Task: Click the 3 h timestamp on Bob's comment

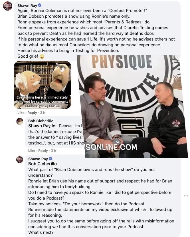Action: (53, 151)
